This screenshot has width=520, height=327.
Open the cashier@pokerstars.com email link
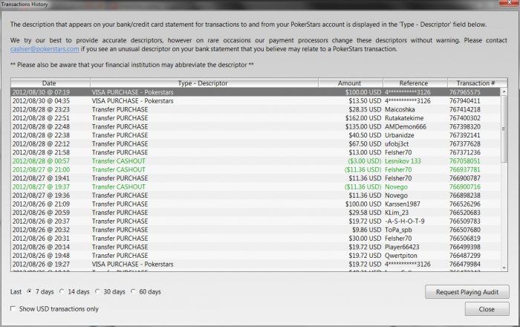45,49
